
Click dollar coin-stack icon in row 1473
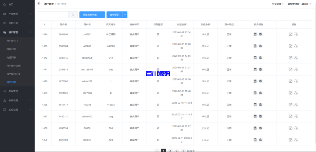255,46
